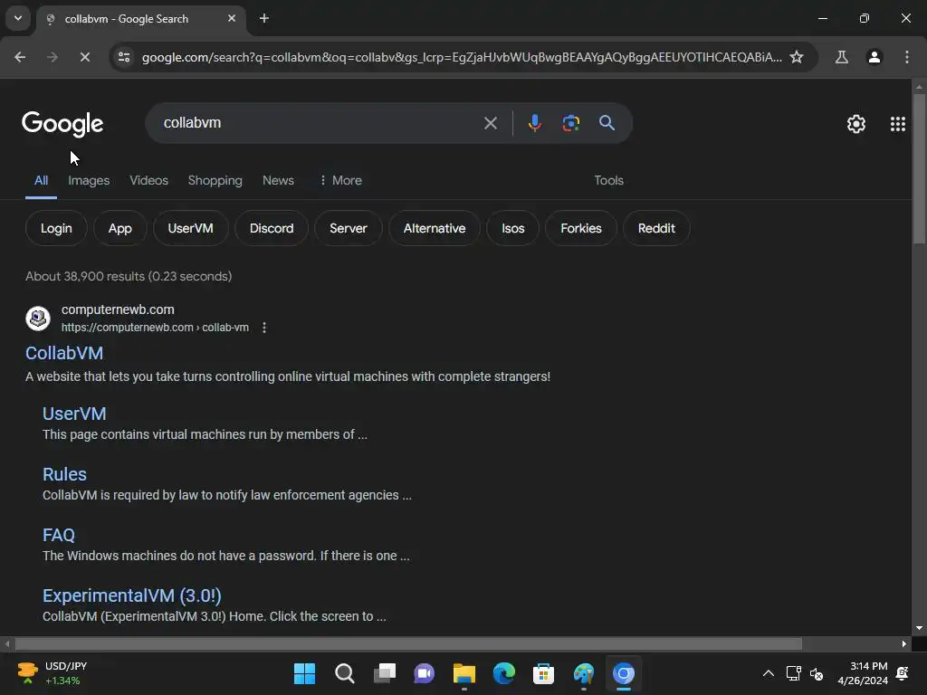Open ExperimentalVM (3.0!) sitelink
The image size is (927, 695).
(132, 595)
